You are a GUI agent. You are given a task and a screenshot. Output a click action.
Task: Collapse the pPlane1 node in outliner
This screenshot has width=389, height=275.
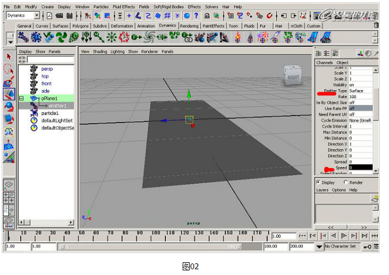coord(21,98)
